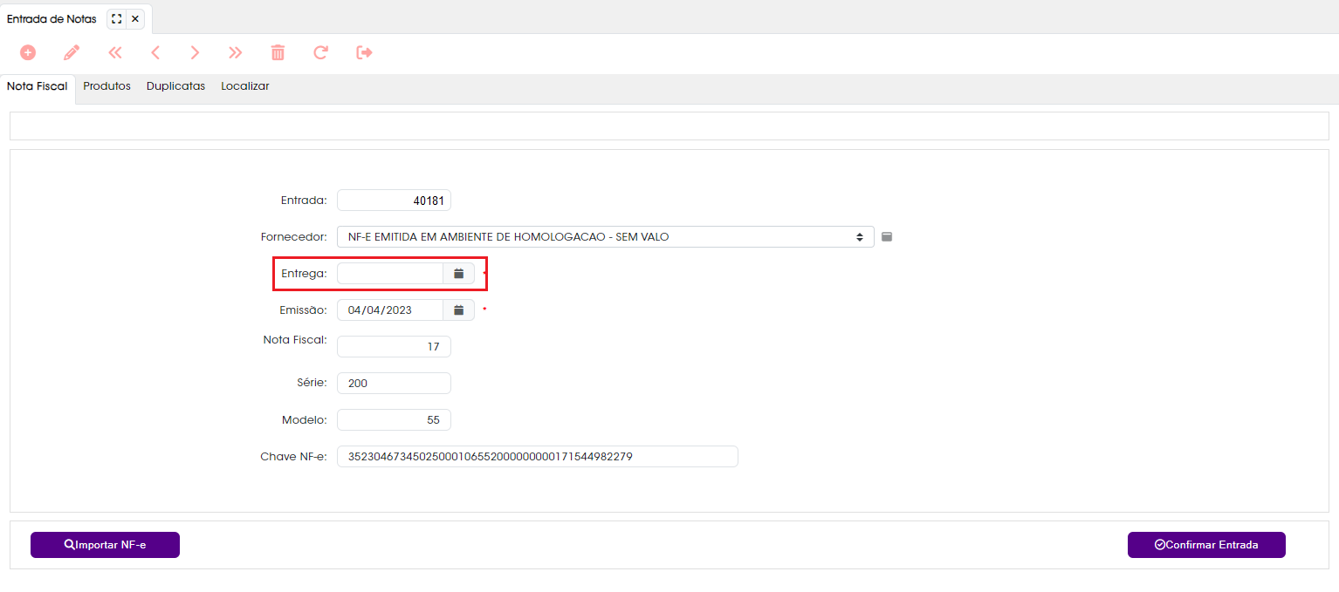Focus the Chave NF-e key field
The width and height of the screenshot is (1339, 592).
538,457
